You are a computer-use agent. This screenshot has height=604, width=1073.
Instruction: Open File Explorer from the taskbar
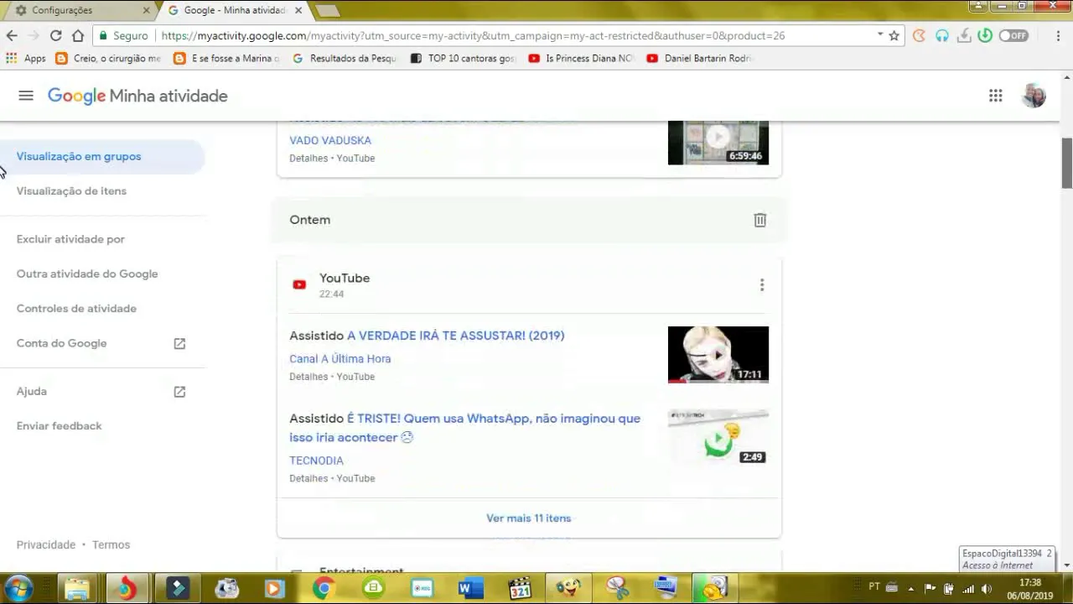pyautogui.click(x=77, y=588)
